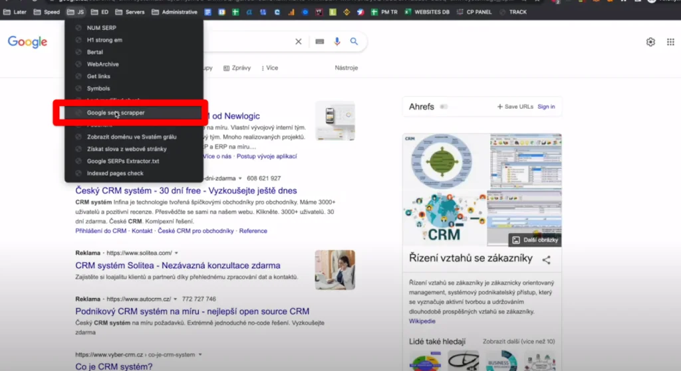Expand arrow next to solitea.com ad URL

pyautogui.click(x=176, y=253)
